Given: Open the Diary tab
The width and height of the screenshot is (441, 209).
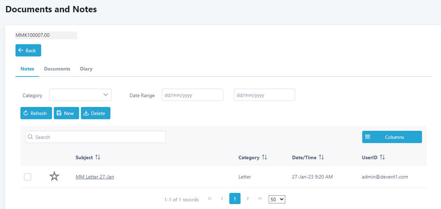Looking at the screenshot, I should [x=86, y=69].
